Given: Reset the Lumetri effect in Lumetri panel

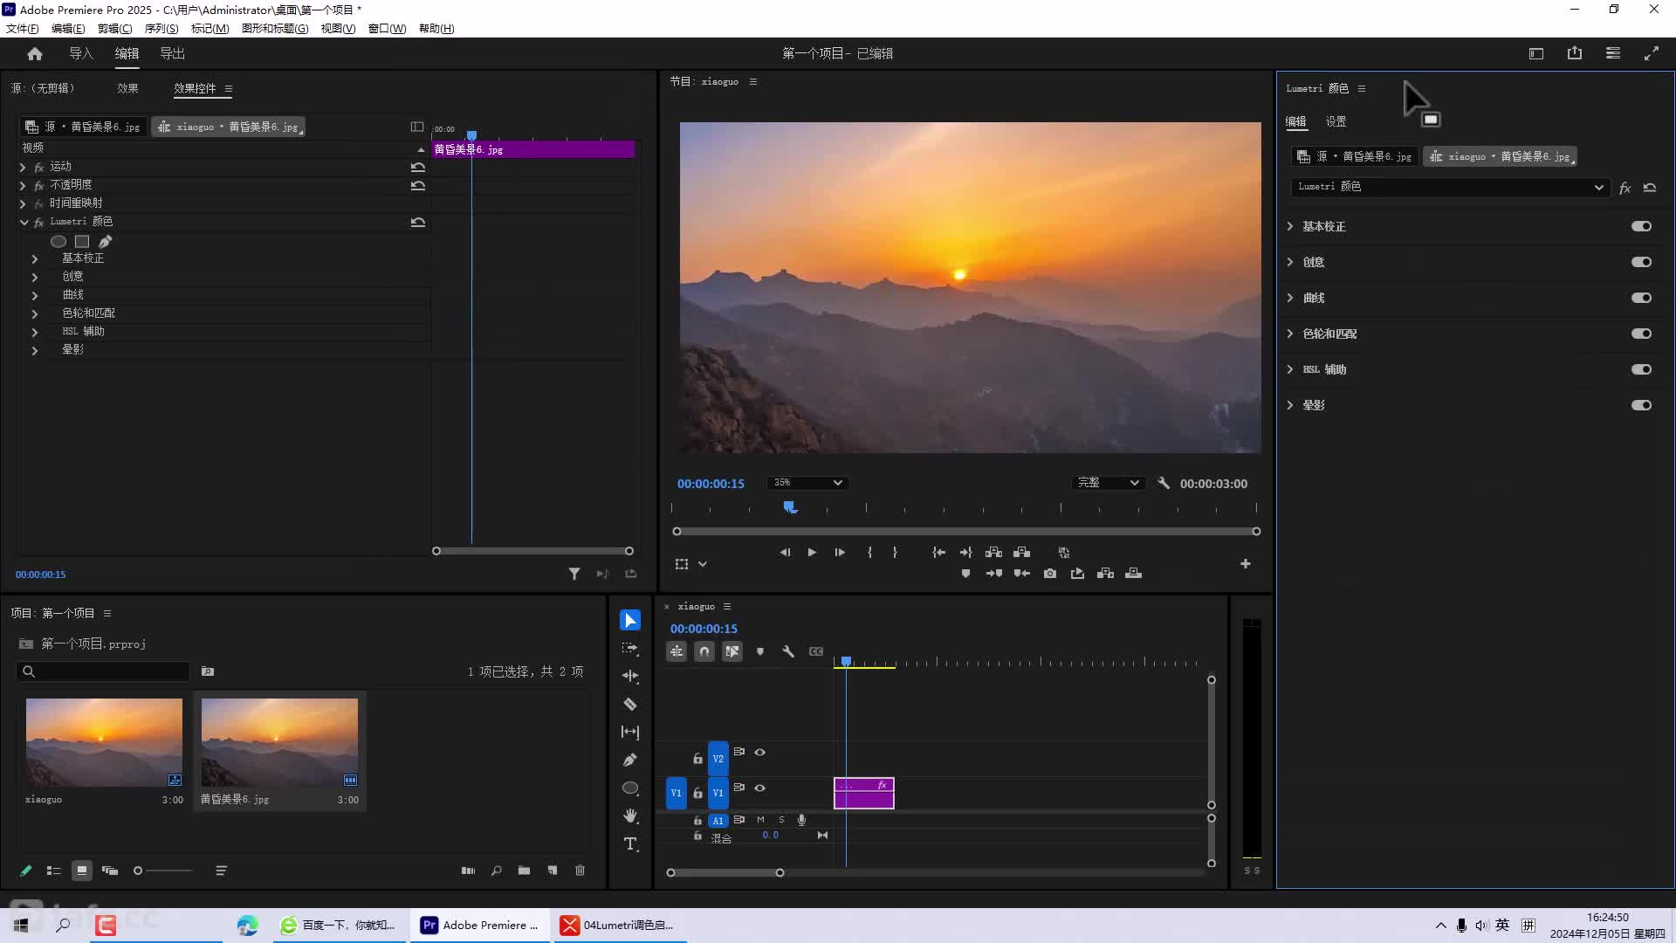Looking at the screenshot, I should [1650, 187].
